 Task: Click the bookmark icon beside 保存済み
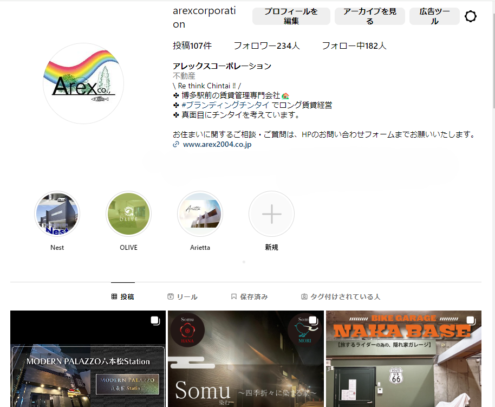tap(234, 296)
